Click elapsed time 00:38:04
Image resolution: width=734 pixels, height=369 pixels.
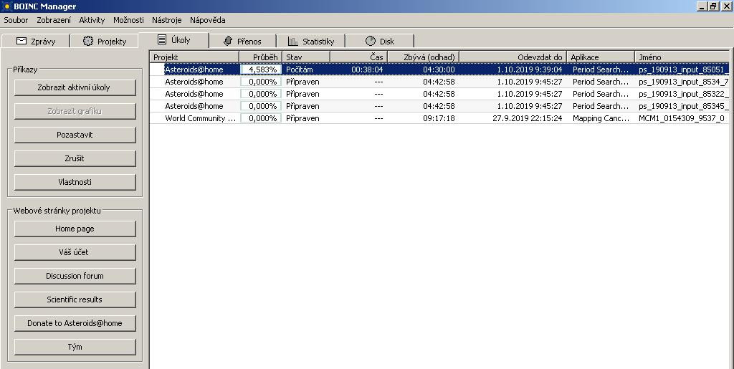click(x=367, y=70)
